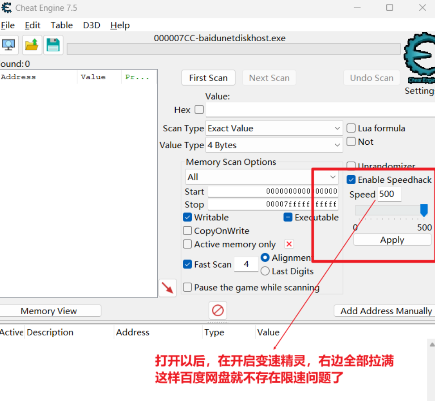Disable the Enable Speedhack checkbox

(351, 180)
